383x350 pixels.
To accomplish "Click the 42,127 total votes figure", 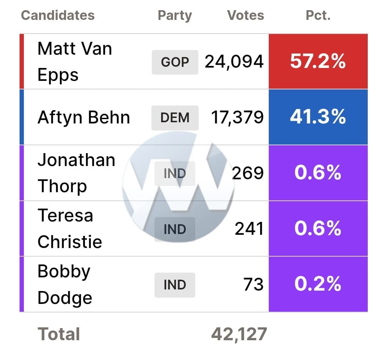I will [239, 334].
